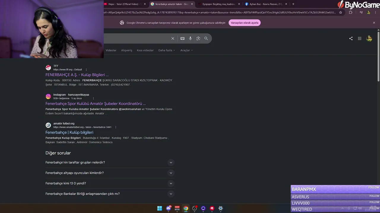This screenshot has width=380, height=213.
Task: Open more options for amatorfutbol.org result
Action: pyautogui.click(x=116, y=127)
